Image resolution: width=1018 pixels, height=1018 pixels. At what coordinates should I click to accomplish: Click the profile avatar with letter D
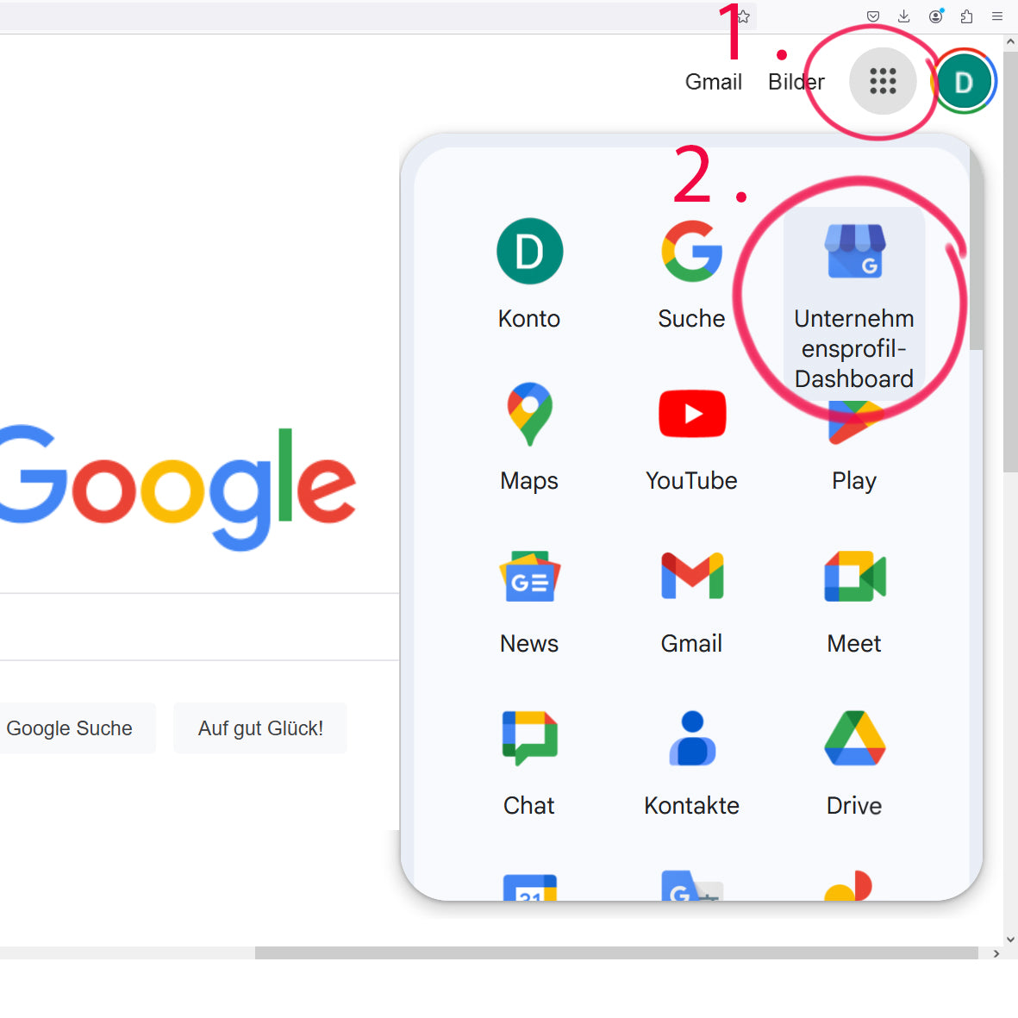coord(964,81)
